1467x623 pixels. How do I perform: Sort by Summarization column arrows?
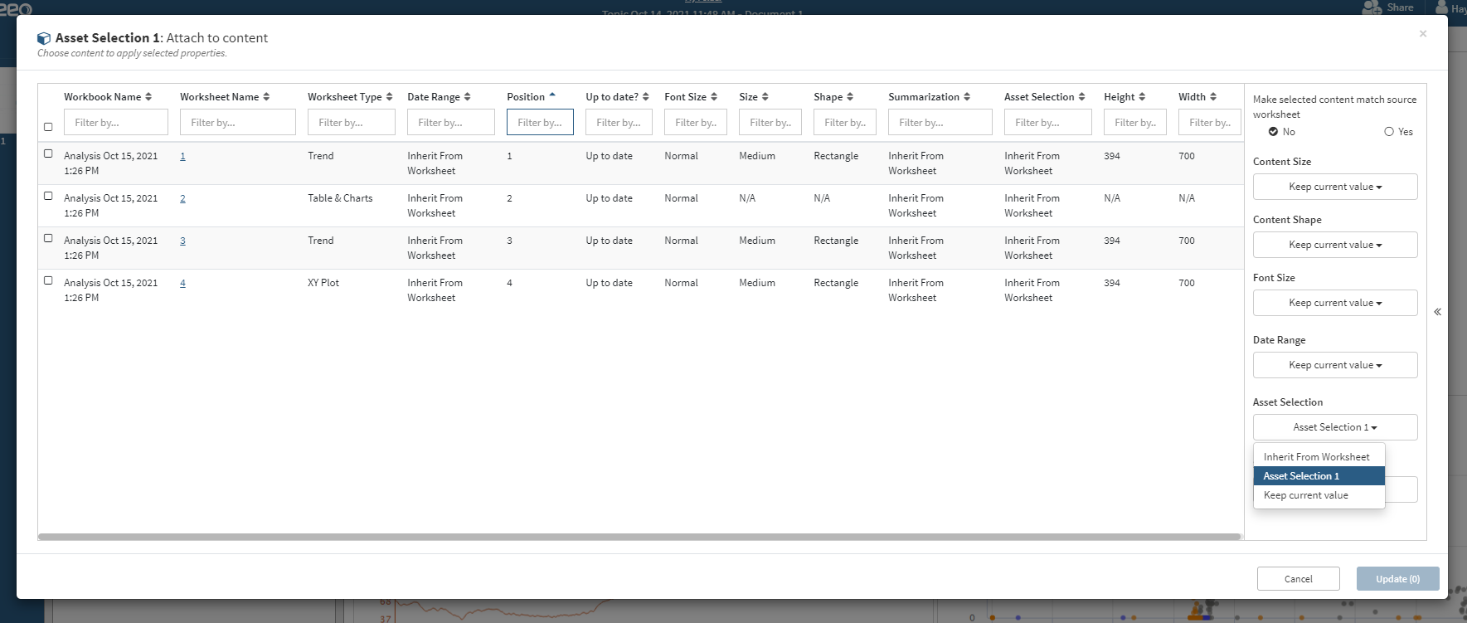click(967, 97)
